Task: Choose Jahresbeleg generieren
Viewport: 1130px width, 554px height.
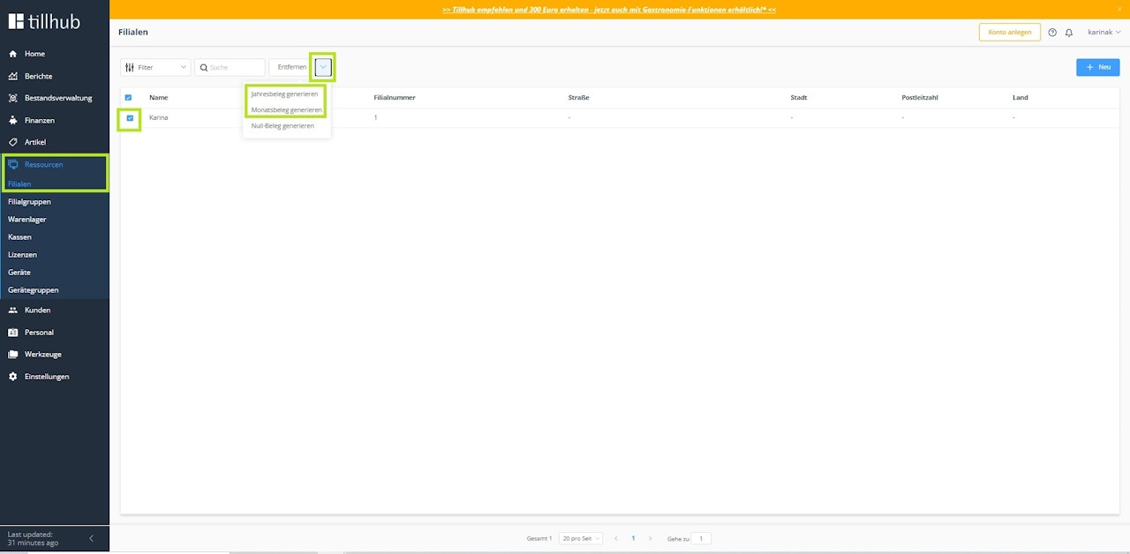Action: point(286,94)
